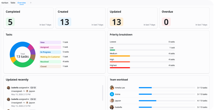Click the reassign arrow in CS-13 entry
Image resolution: width=214 pixels, height=110 pixels.
click(24, 91)
